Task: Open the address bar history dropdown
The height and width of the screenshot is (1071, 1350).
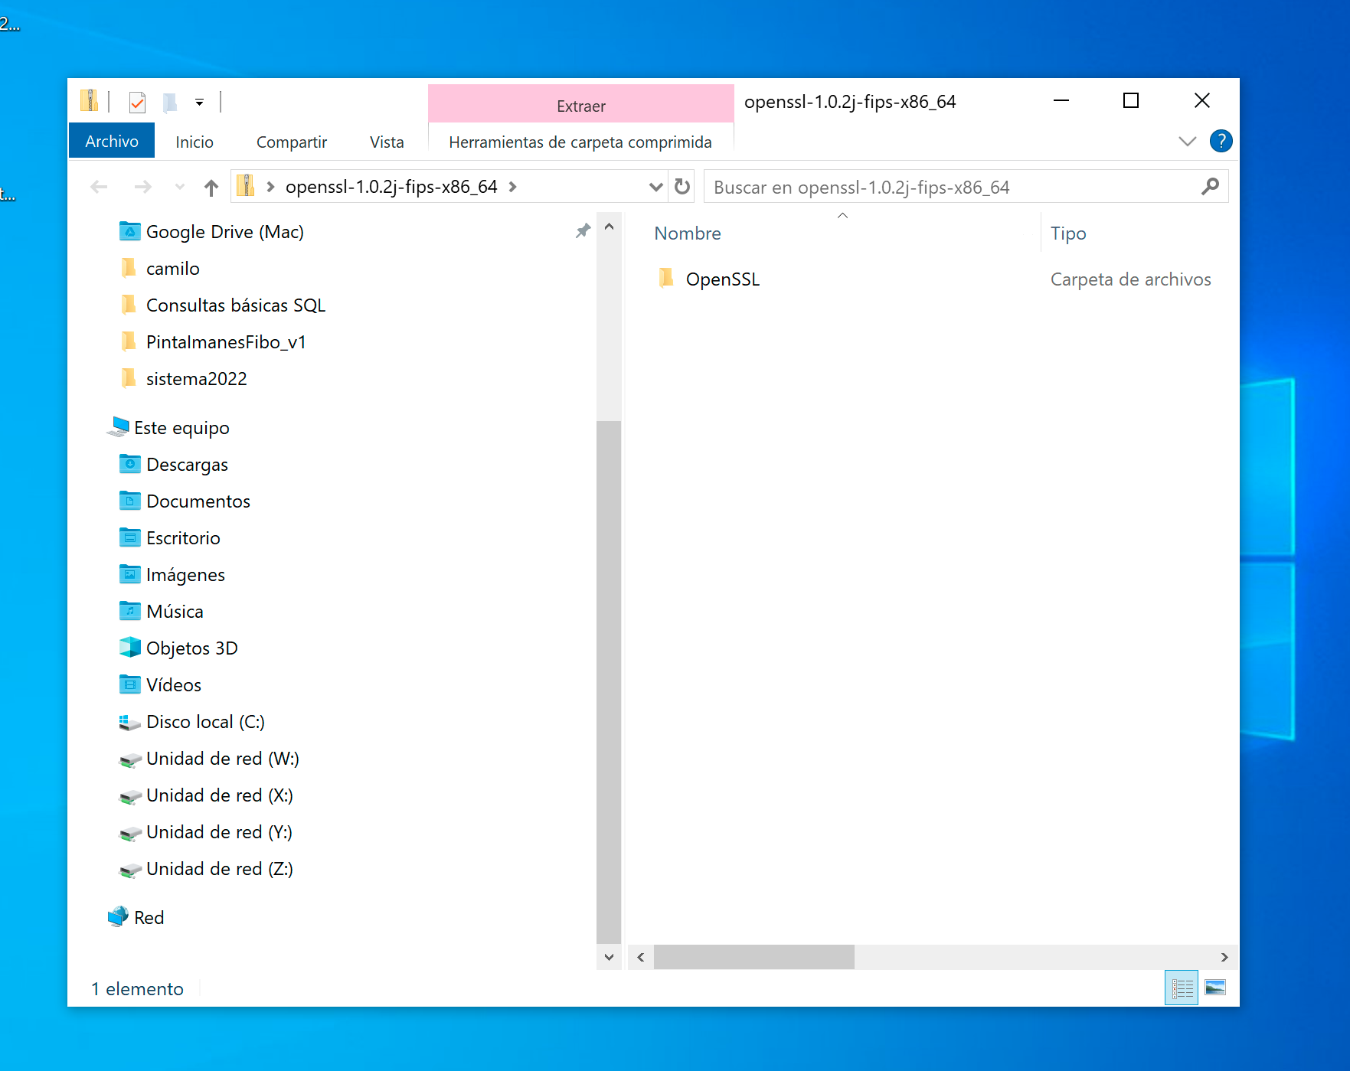Action: (655, 187)
